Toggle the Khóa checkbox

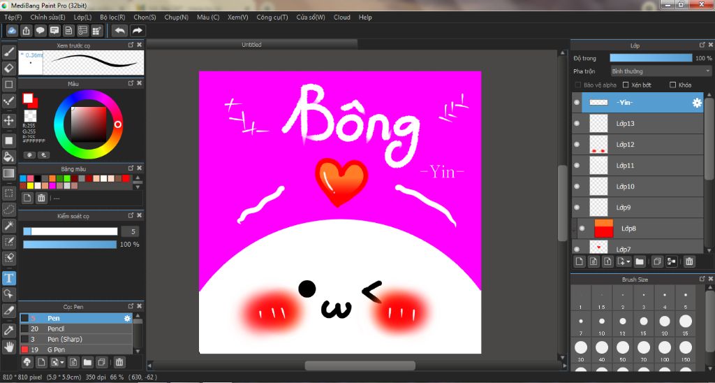[672, 85]
